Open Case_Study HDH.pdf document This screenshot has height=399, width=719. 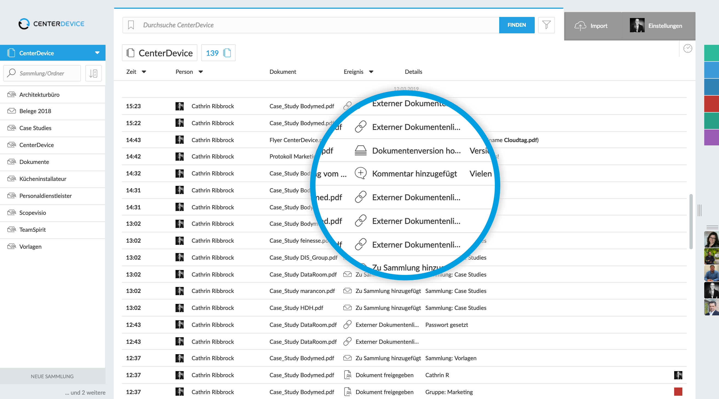click(296, 308)
